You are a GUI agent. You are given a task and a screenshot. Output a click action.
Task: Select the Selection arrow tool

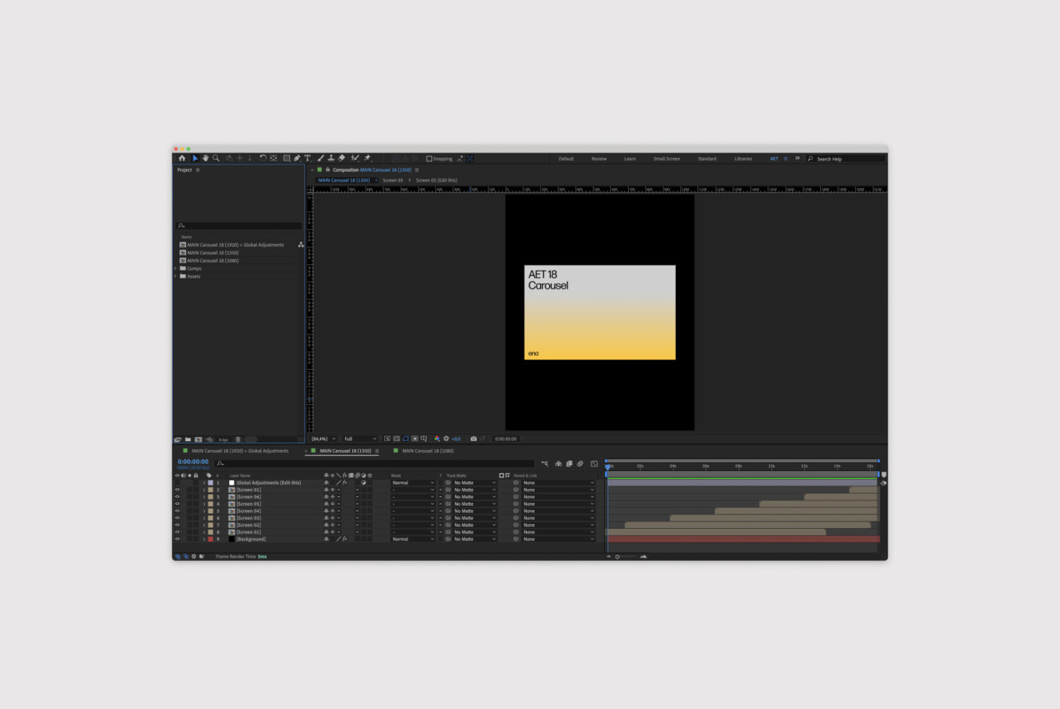coord(195,158)
